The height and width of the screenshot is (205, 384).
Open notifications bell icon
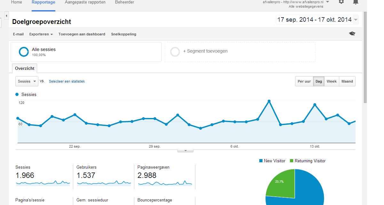[356, 2]
